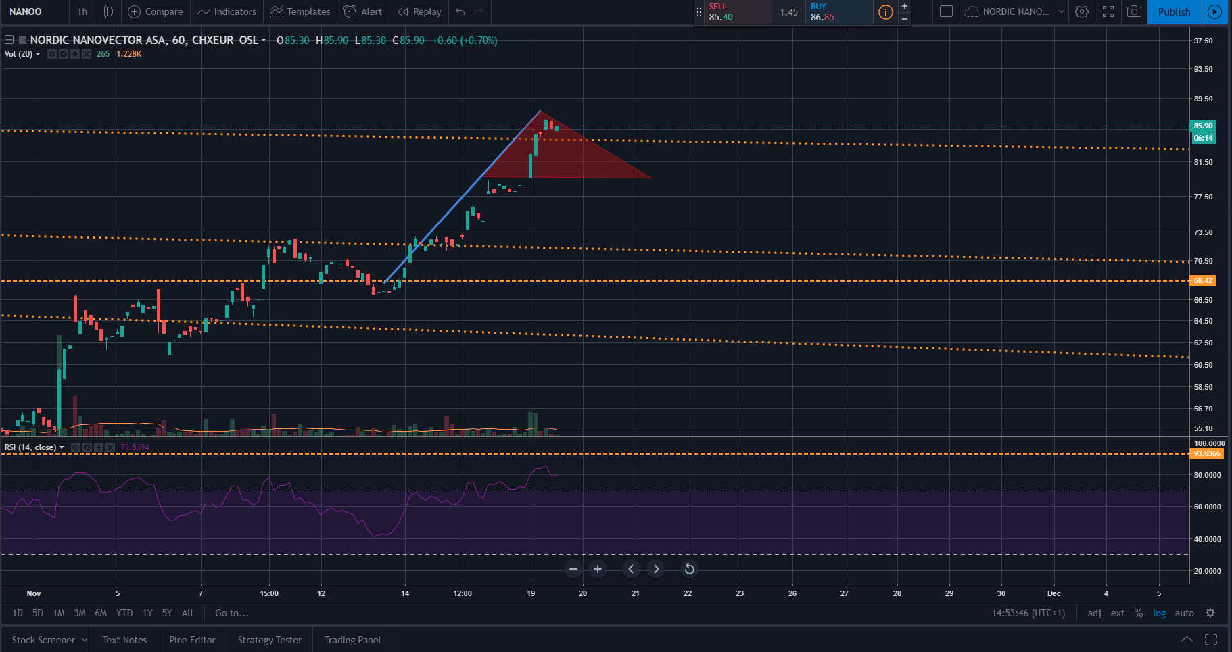The image size is (1232, 652).
Task: Open Vol indicator settings gear
Action: coord(64,54)
